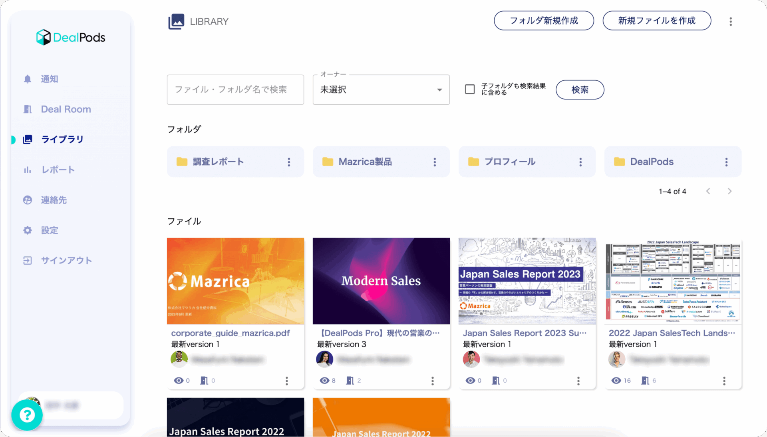767x437 pixels.
Task: Open the 通知 bell icon
Action: (x=28, y=79)
